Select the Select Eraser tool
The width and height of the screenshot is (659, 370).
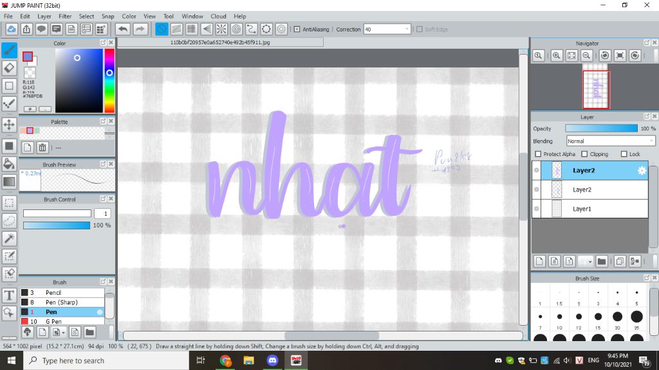tap(9, 274)
